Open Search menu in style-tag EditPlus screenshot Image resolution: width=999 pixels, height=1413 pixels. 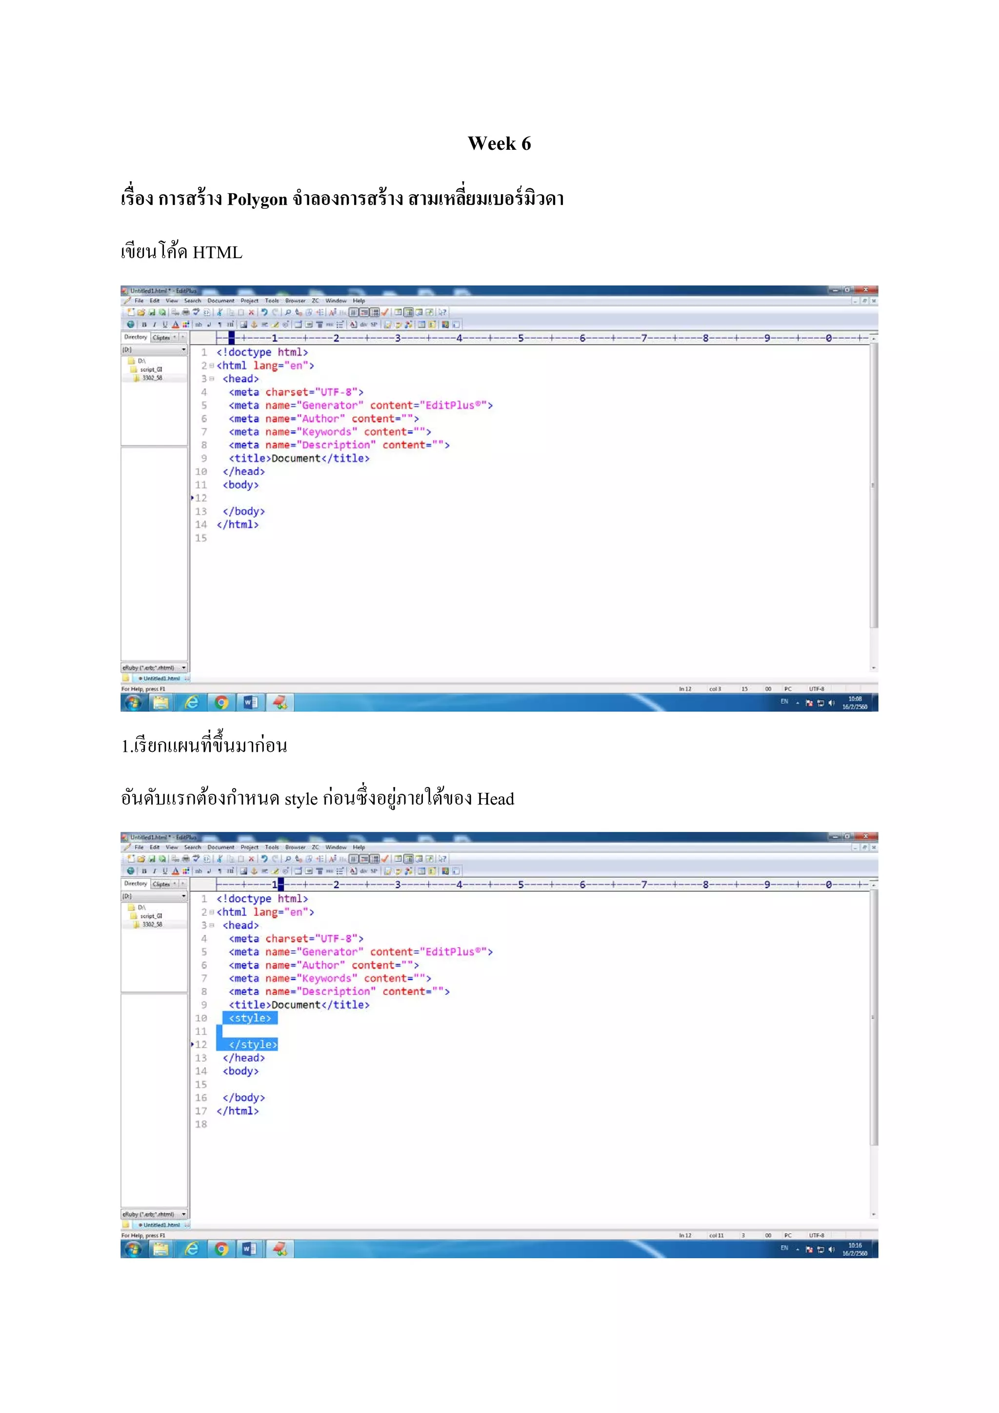click(193, 848)
